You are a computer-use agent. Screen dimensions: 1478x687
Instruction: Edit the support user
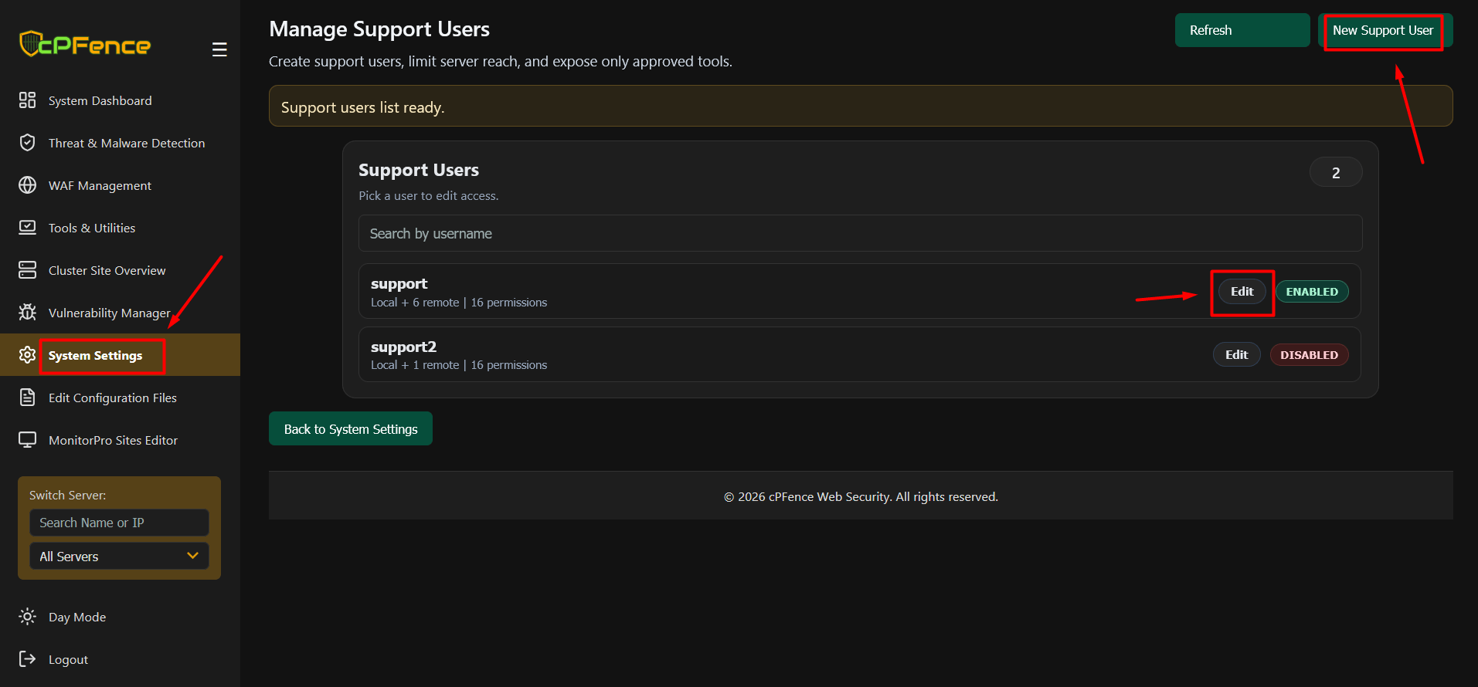click(x=1242, y=291)
